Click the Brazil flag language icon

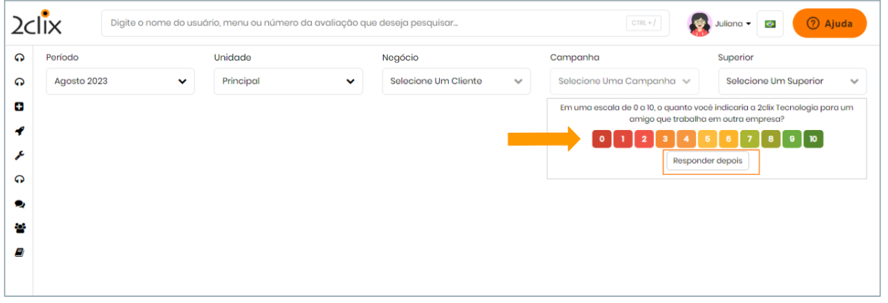[770, 24]
